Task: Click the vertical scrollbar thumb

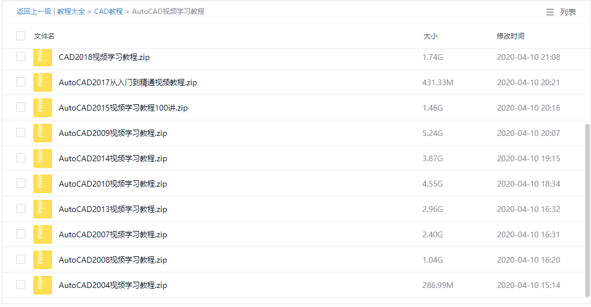Action: click(587, 210)
